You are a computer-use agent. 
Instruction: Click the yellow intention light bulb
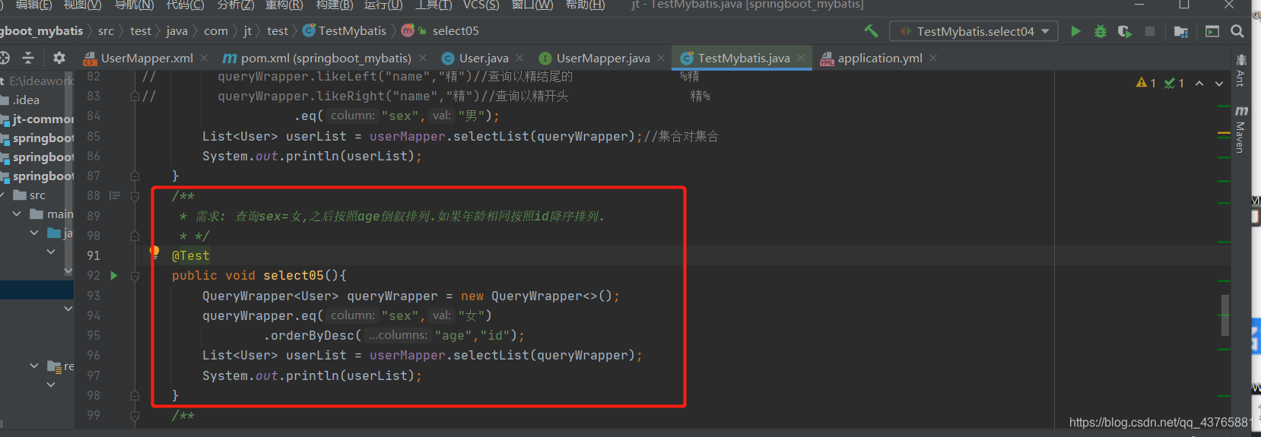154,252
